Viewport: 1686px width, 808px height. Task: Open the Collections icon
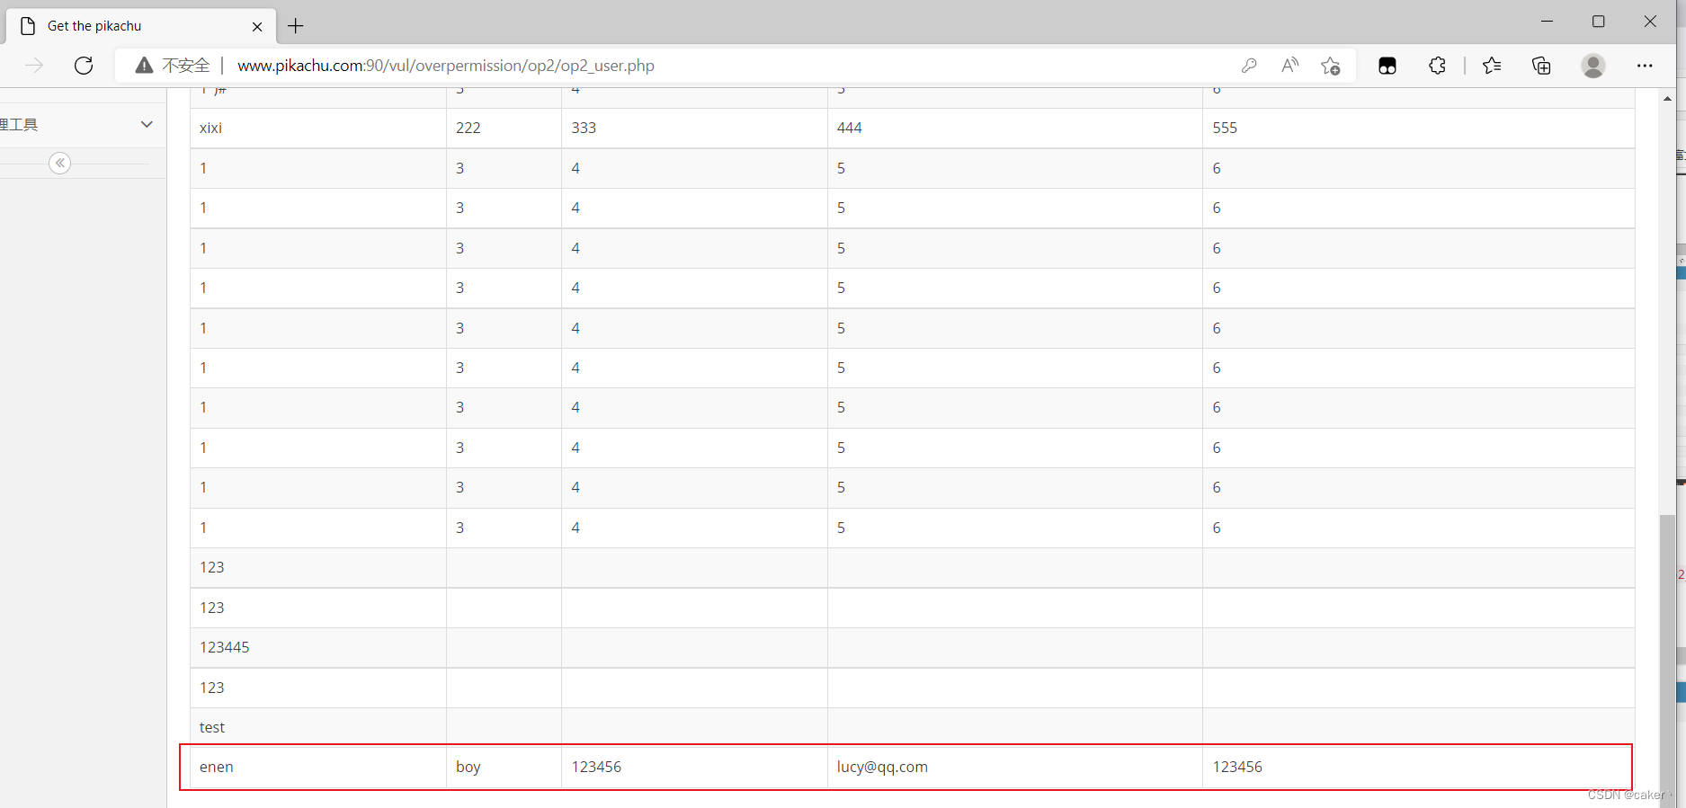[1541, 66]
